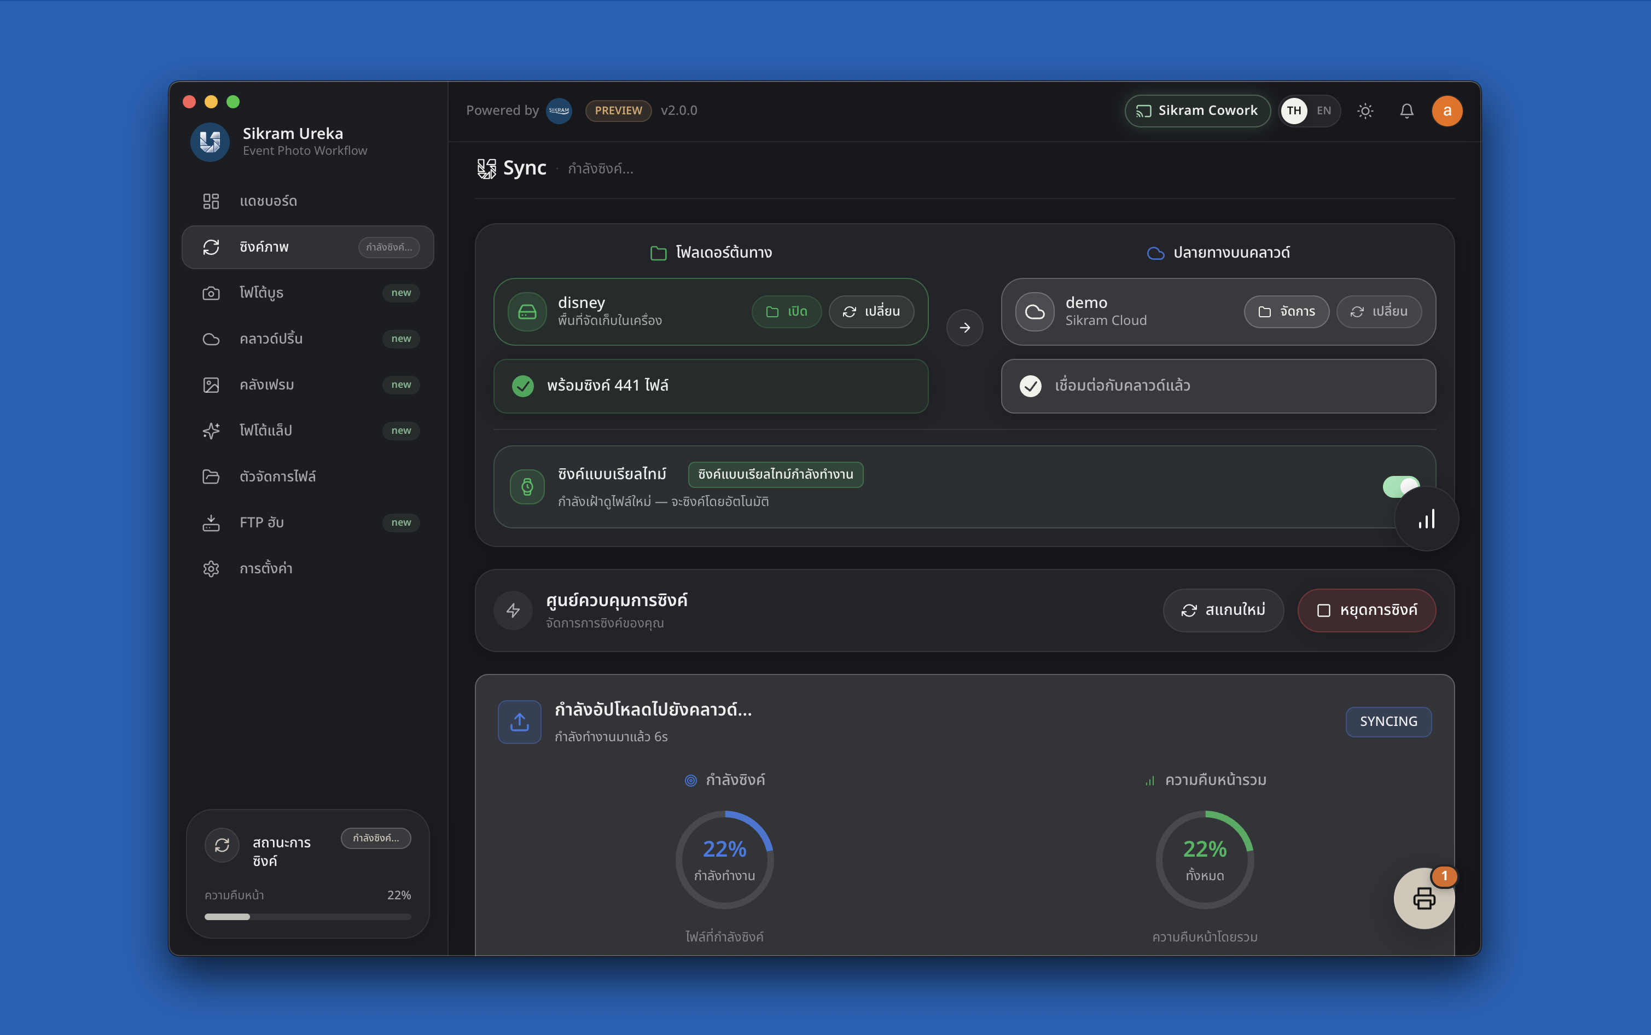Change the disney source folder
1651x1035 pixels.
pyautogui.click(x=871, y=311)
